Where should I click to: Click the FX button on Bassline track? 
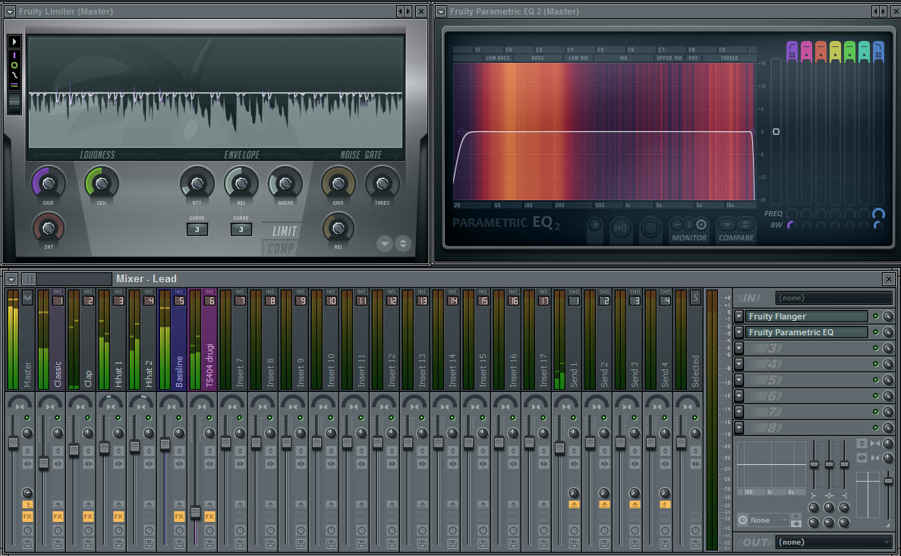pos(179,517)
